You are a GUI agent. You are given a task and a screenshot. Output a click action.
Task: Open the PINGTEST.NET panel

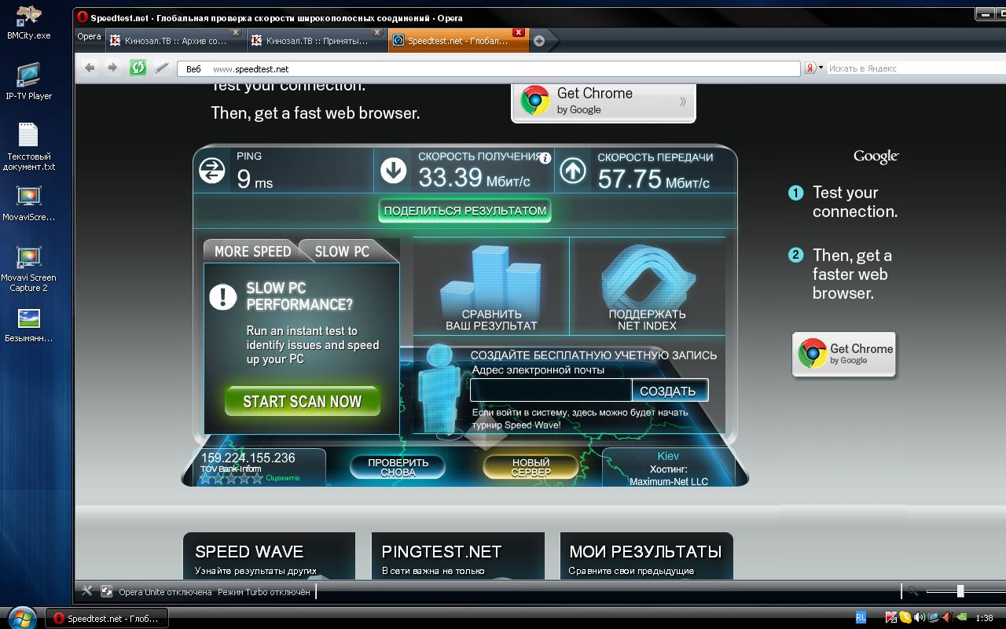pyautogui.click(x=458, y=556)
